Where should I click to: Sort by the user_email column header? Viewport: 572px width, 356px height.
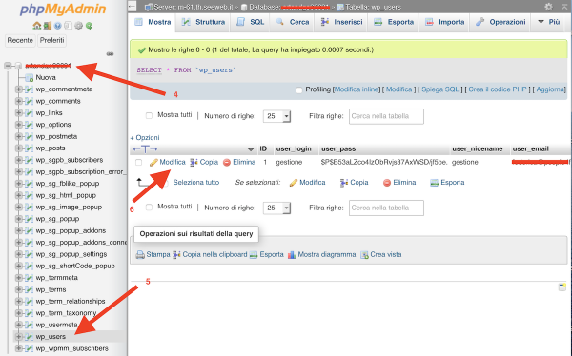coord(530,149)
